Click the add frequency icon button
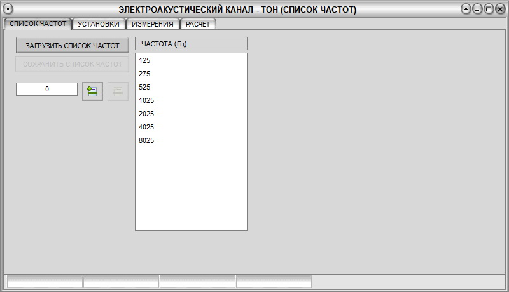Screen dimensions: 509x292 (92, 91)
